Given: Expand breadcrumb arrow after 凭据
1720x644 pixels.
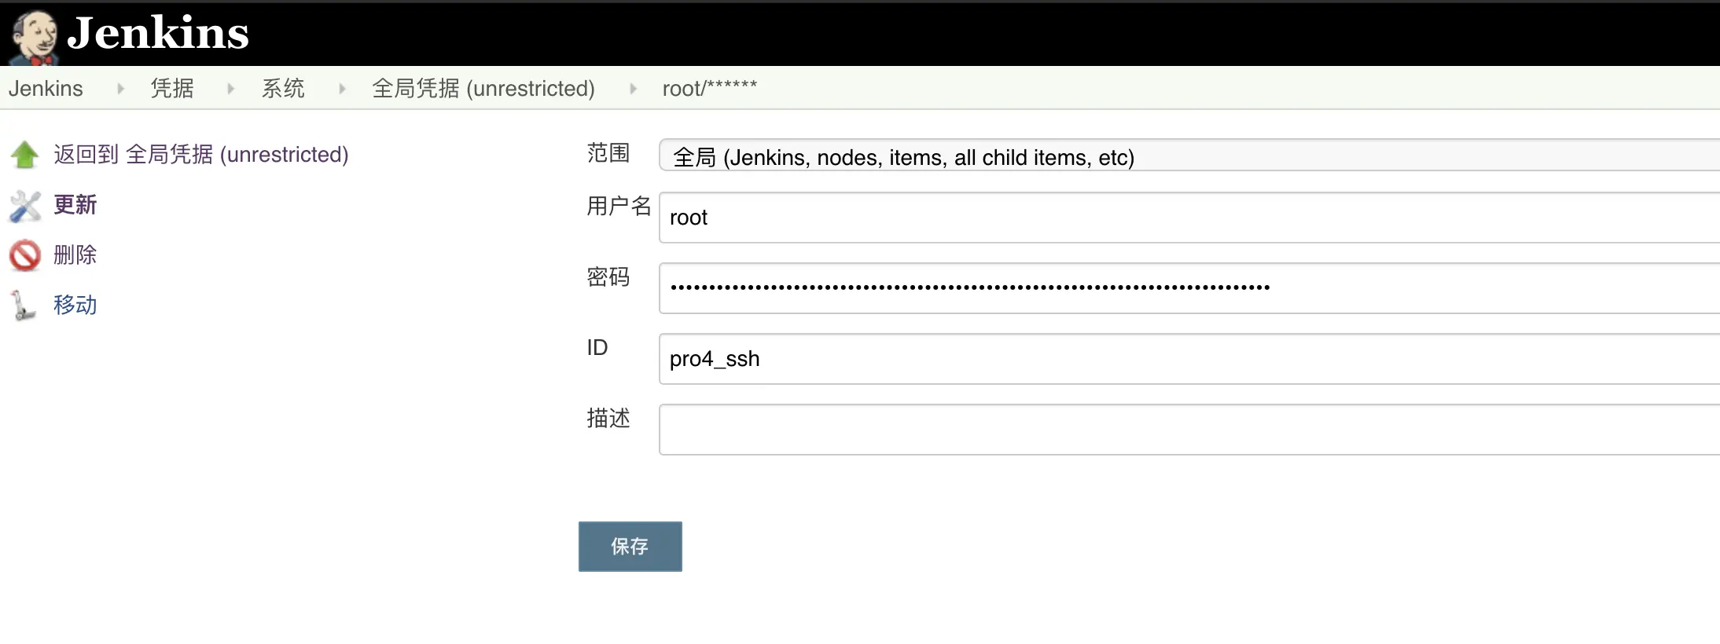Looking at the screenshot, I should pyautogui.click(x=230, y=89).
